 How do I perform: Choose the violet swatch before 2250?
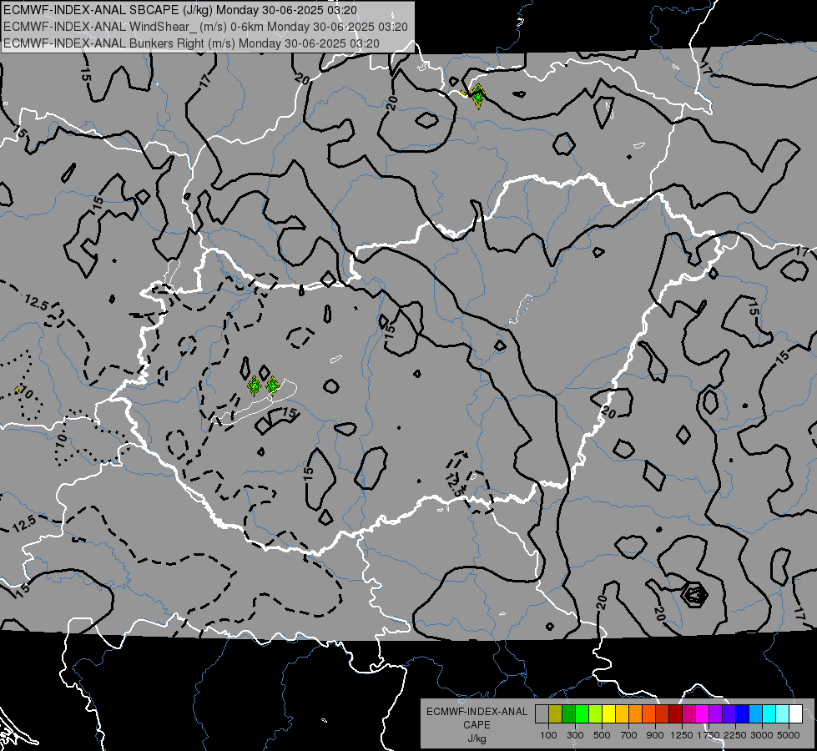click(x=729, y=714)
